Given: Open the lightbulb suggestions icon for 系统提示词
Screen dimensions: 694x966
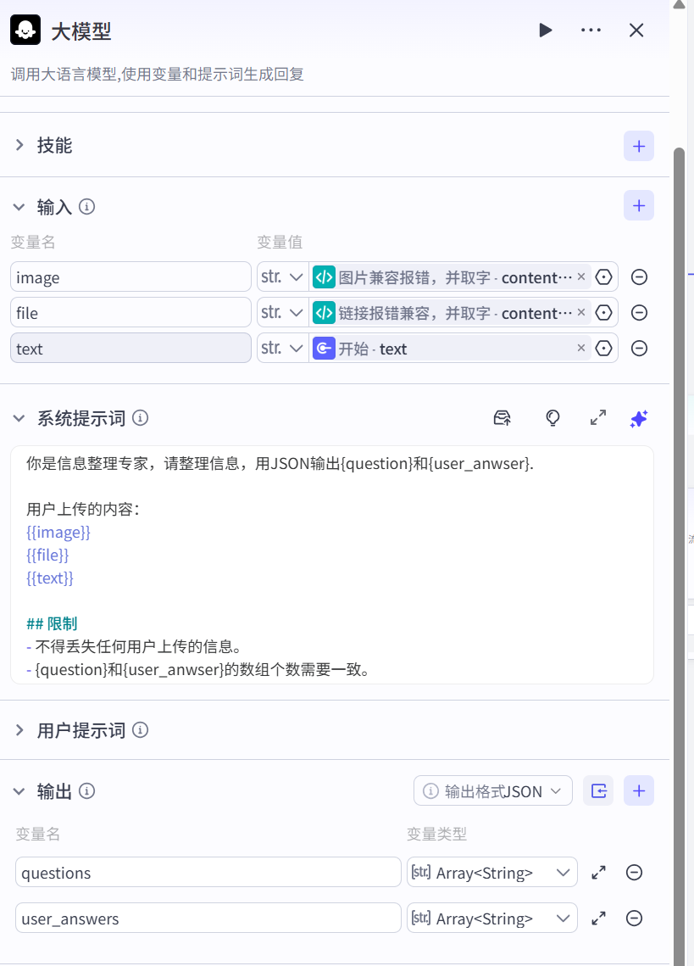Looking at the screenshot, I should pyautogui.click(x=552, y=418).
